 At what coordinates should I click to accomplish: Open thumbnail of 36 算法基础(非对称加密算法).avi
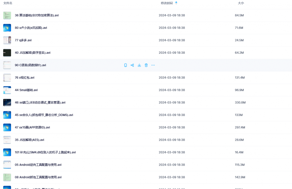7,15
